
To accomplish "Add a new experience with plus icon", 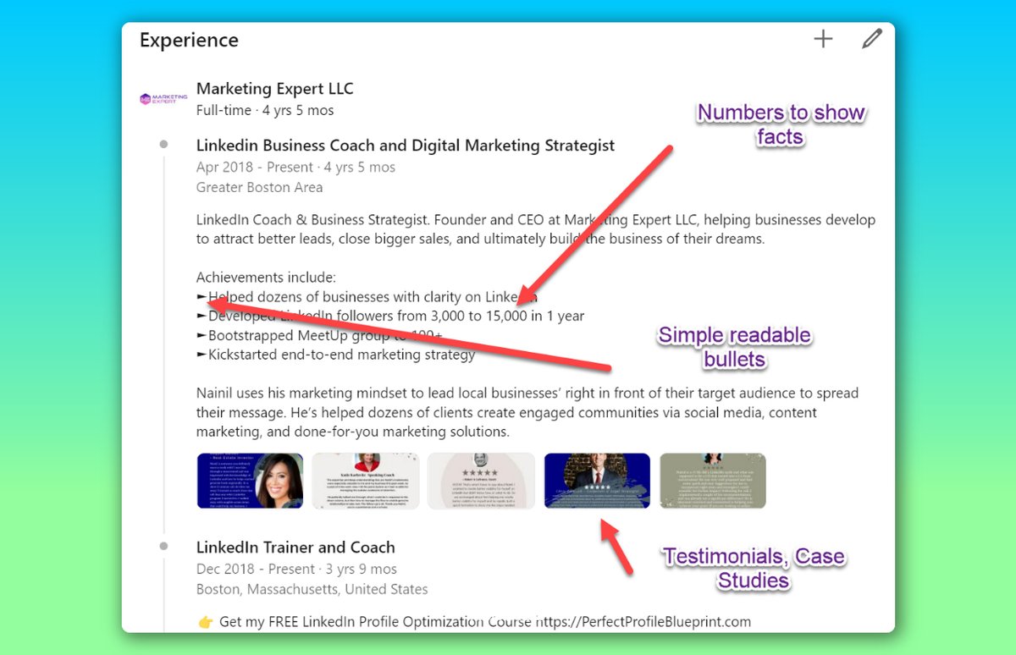I will (823, 39).
